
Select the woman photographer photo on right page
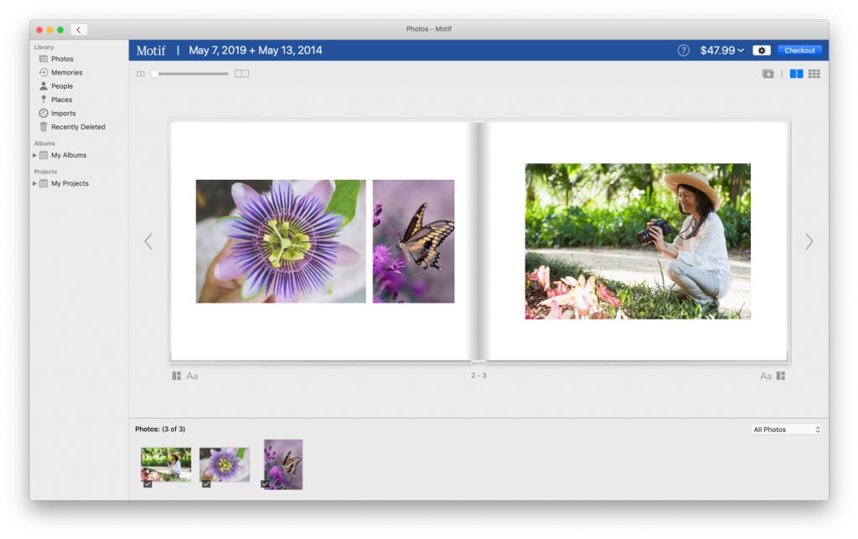(x=638, y=241)
